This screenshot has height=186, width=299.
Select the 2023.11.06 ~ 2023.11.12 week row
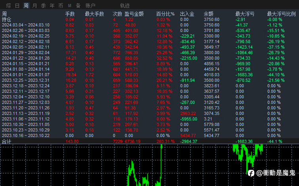pyautogui.click(x=150, y=119)
